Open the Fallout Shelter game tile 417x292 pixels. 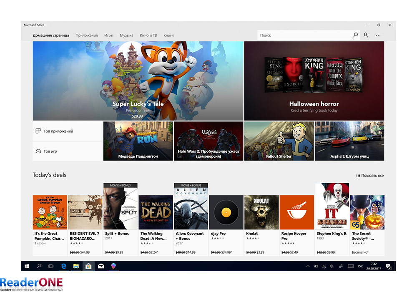pos(279,141)
